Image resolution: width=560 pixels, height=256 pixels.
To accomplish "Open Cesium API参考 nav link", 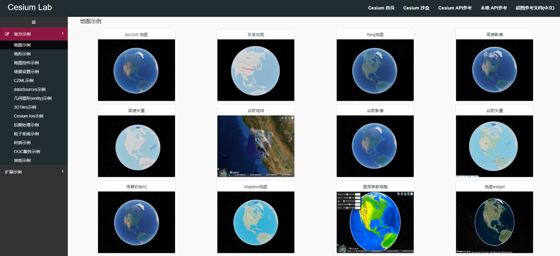I will (455, 8).
